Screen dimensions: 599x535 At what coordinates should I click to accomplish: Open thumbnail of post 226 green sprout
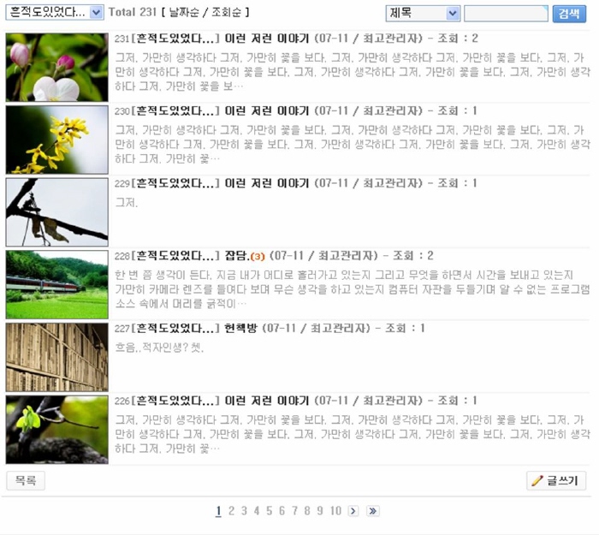tap(57, 430)
